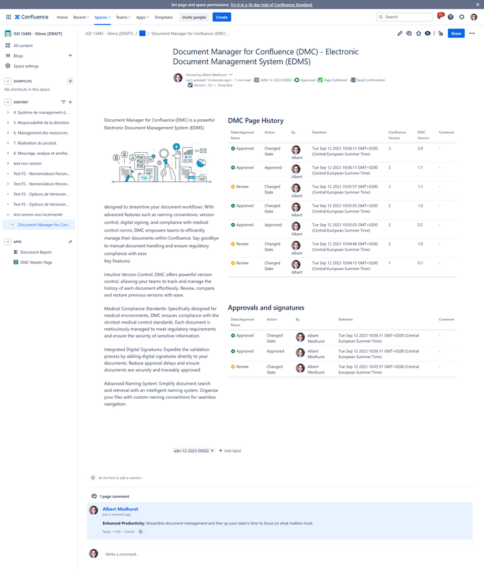The image size is (484, 570).
Task: Click the blue Create button
Action: (222, 18)
